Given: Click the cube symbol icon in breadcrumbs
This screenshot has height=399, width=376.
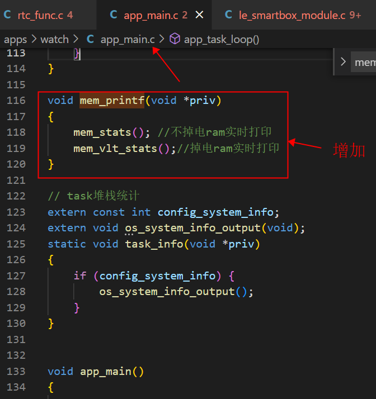Looking at the screenshot, I should point(175,39).
